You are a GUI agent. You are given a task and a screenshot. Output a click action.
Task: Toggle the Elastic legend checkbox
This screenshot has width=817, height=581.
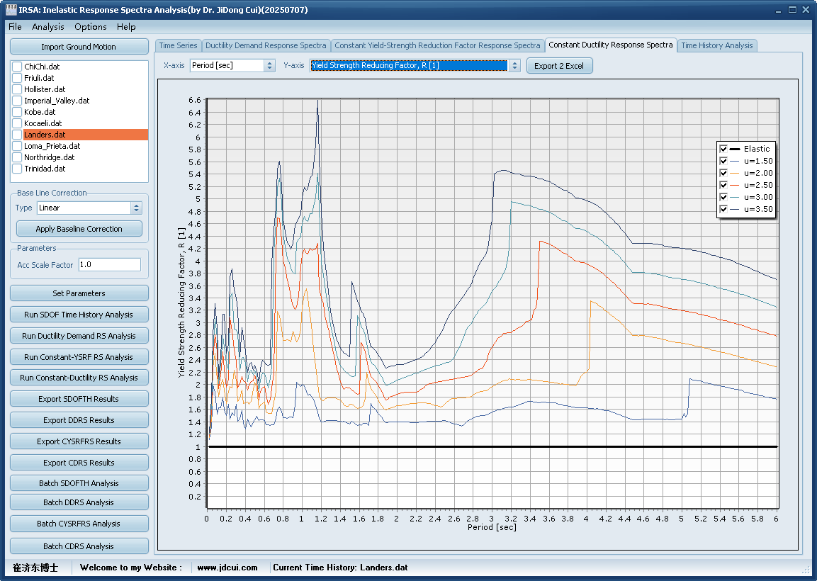[723, 149]
